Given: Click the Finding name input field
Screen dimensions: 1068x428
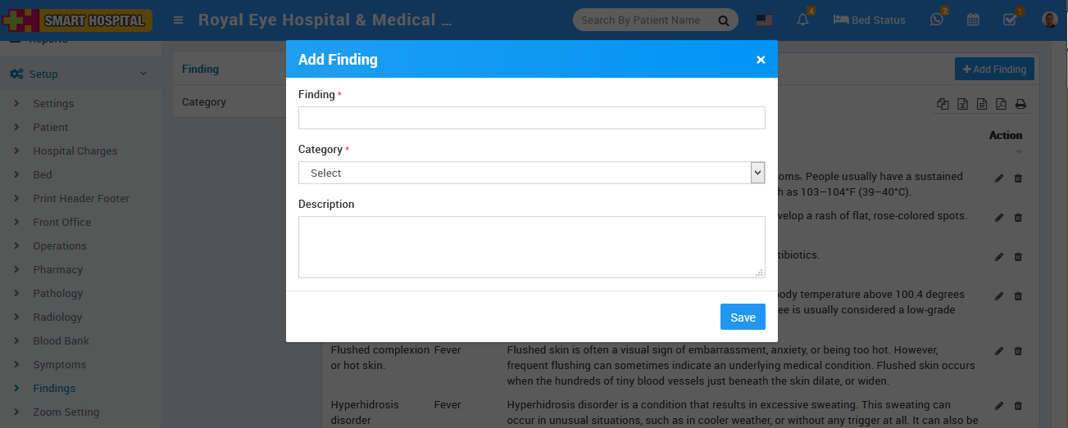Looking at the screenshot, I should [x=531, y=118].
